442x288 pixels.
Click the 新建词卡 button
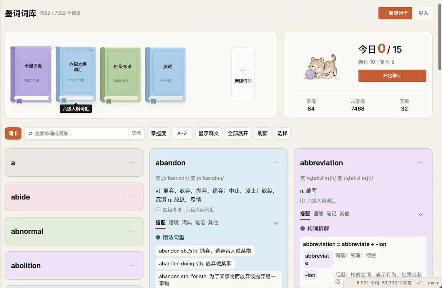pyautogui.click(x=395, y=13)
